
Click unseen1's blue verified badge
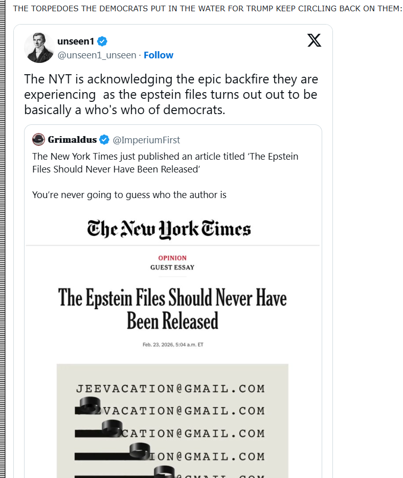click(x=102, y=41)
